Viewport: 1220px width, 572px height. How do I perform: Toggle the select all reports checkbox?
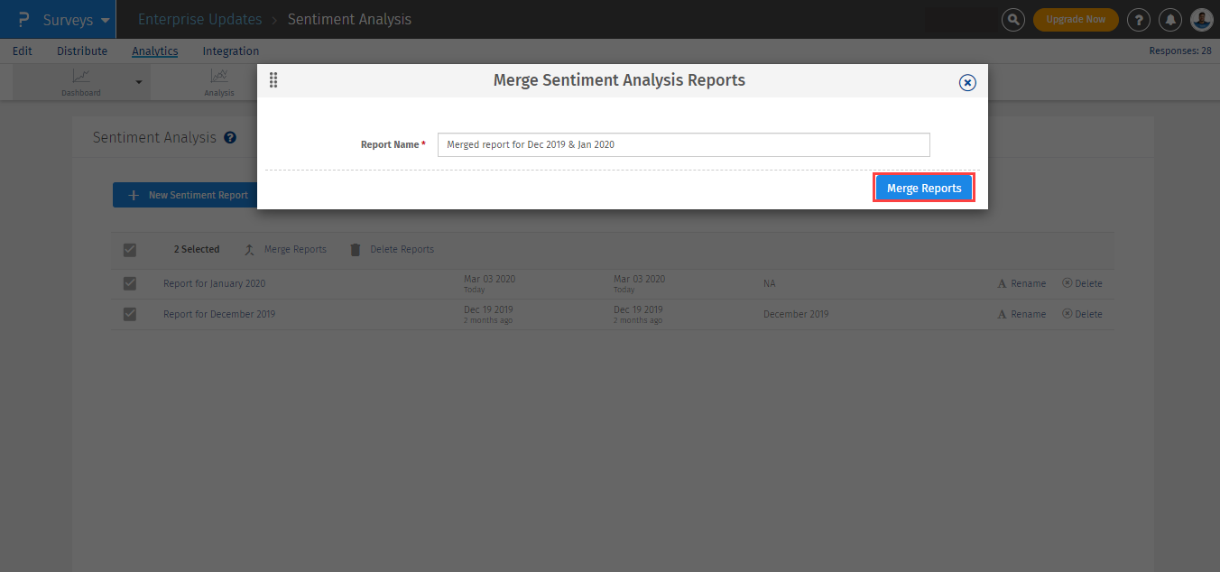tap(130, 250)
